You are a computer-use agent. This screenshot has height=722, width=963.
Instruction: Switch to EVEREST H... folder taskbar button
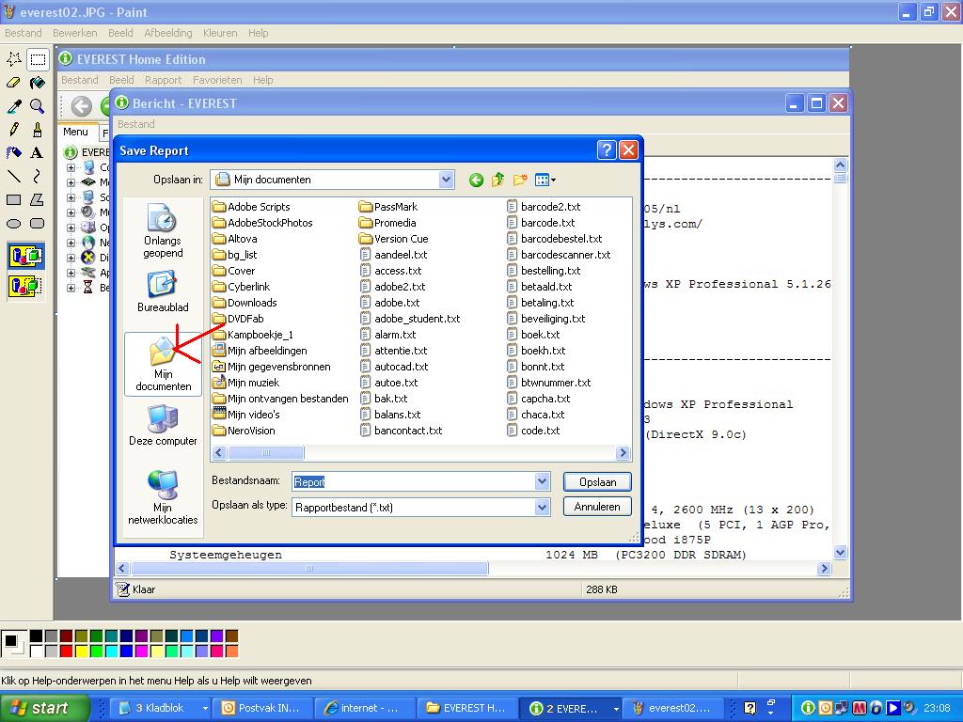coord(467,708)
